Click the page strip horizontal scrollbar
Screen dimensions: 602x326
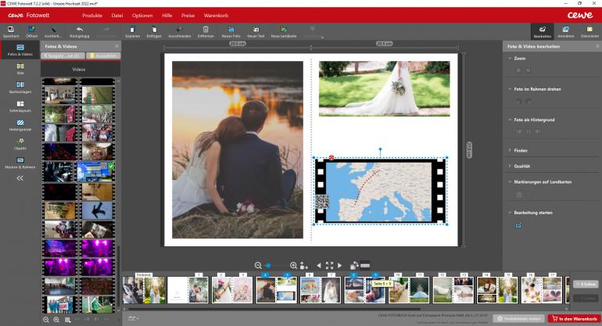coord(274,308)
